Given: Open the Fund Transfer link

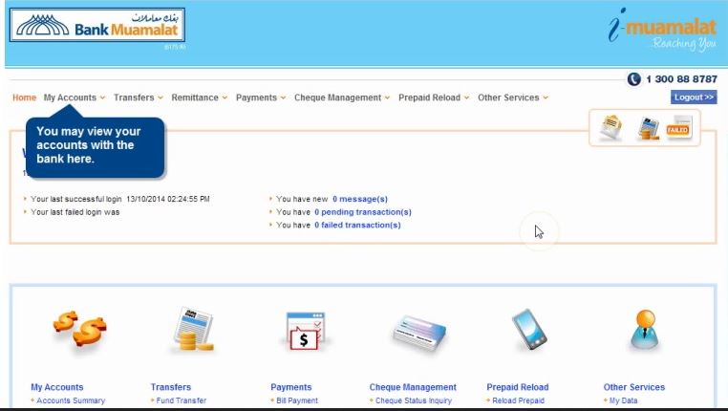Looking at the screenshot, I should coord(182,400).
